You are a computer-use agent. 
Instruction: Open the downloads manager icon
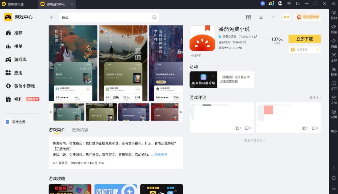point(261,17)
